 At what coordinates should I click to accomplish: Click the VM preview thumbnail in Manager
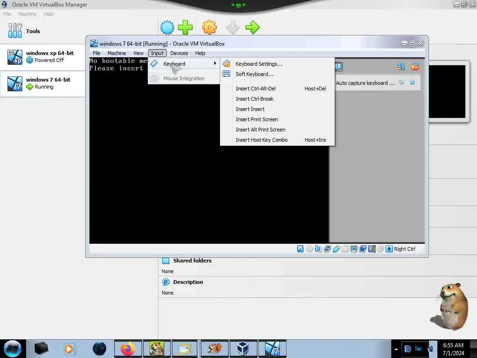click(447, 91)
